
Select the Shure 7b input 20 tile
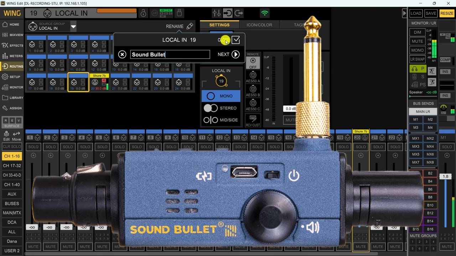click(99, 82)
